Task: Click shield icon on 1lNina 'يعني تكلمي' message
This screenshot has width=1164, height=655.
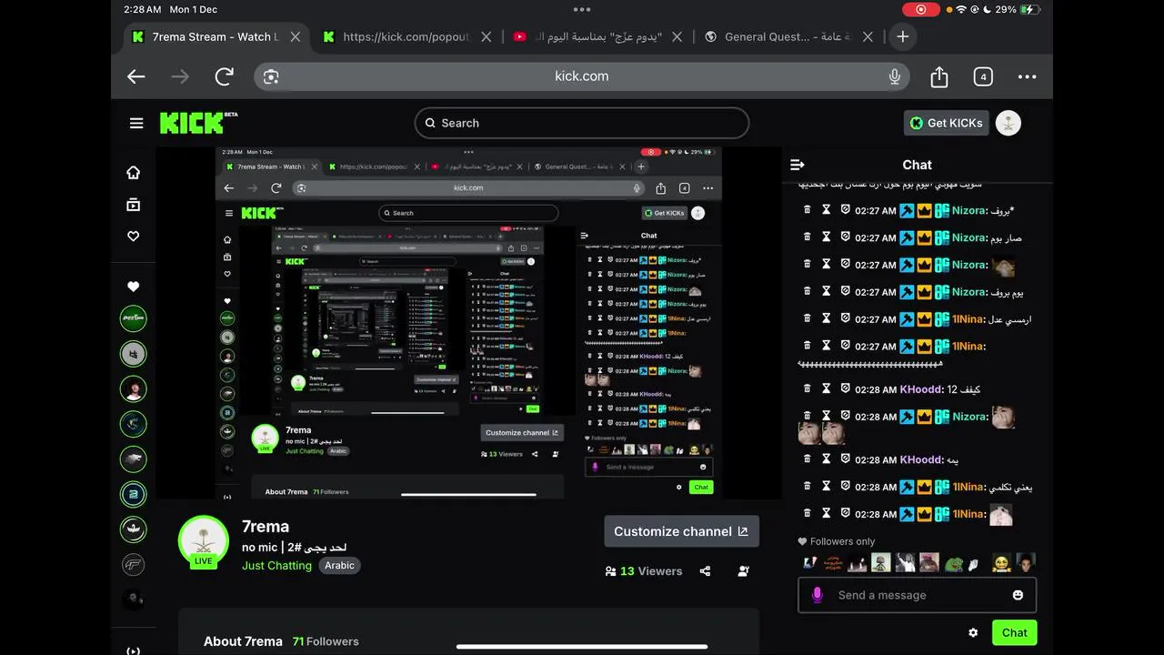Action: [x=845, y=486]
